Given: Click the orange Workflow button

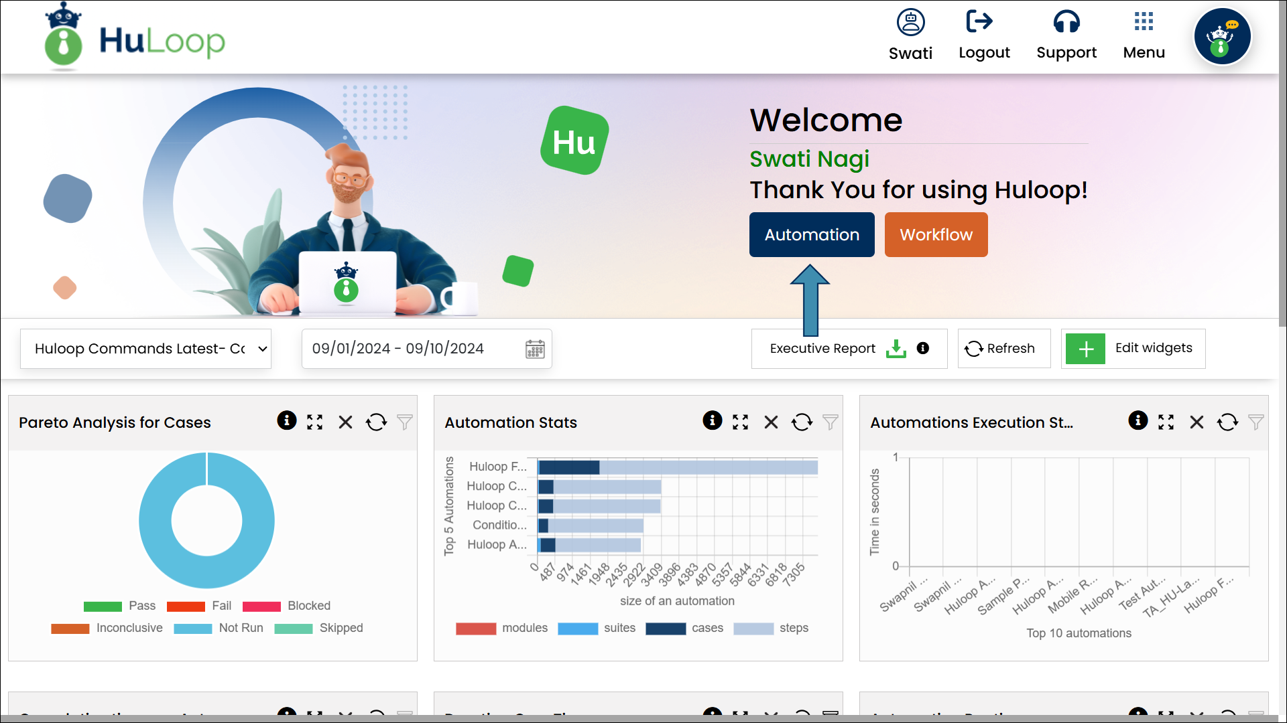Looking at the screenshot, I should 936,235.
